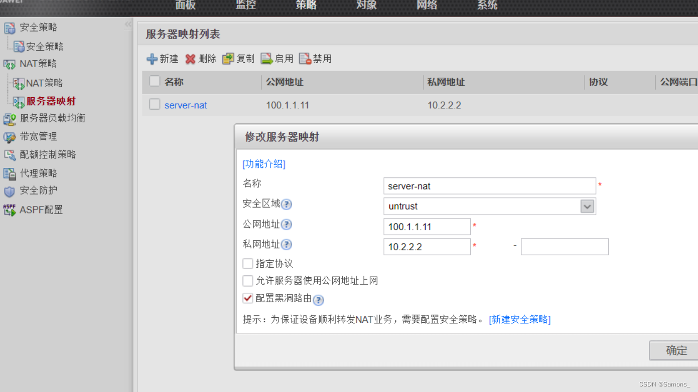698x392 pixels.
Task: Switch to the 网络 top tab
Action: click(x=427, y=5)
